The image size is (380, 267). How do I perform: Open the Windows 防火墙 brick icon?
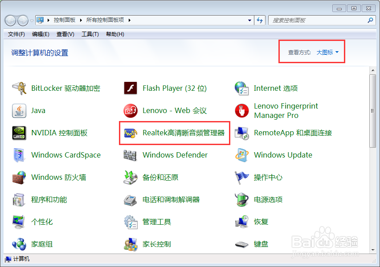click(19, 178)
